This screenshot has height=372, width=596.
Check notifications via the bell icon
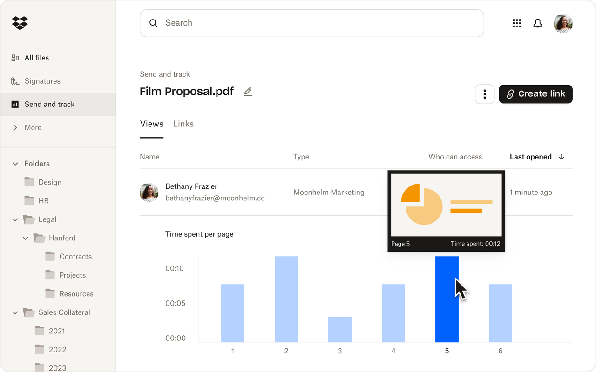pyautogui.click(x=538, y=23)
